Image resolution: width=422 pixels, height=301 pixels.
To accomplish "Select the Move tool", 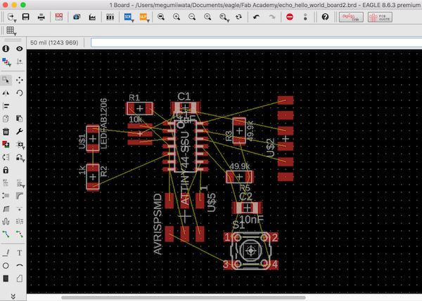I will (x=20, y=80).
